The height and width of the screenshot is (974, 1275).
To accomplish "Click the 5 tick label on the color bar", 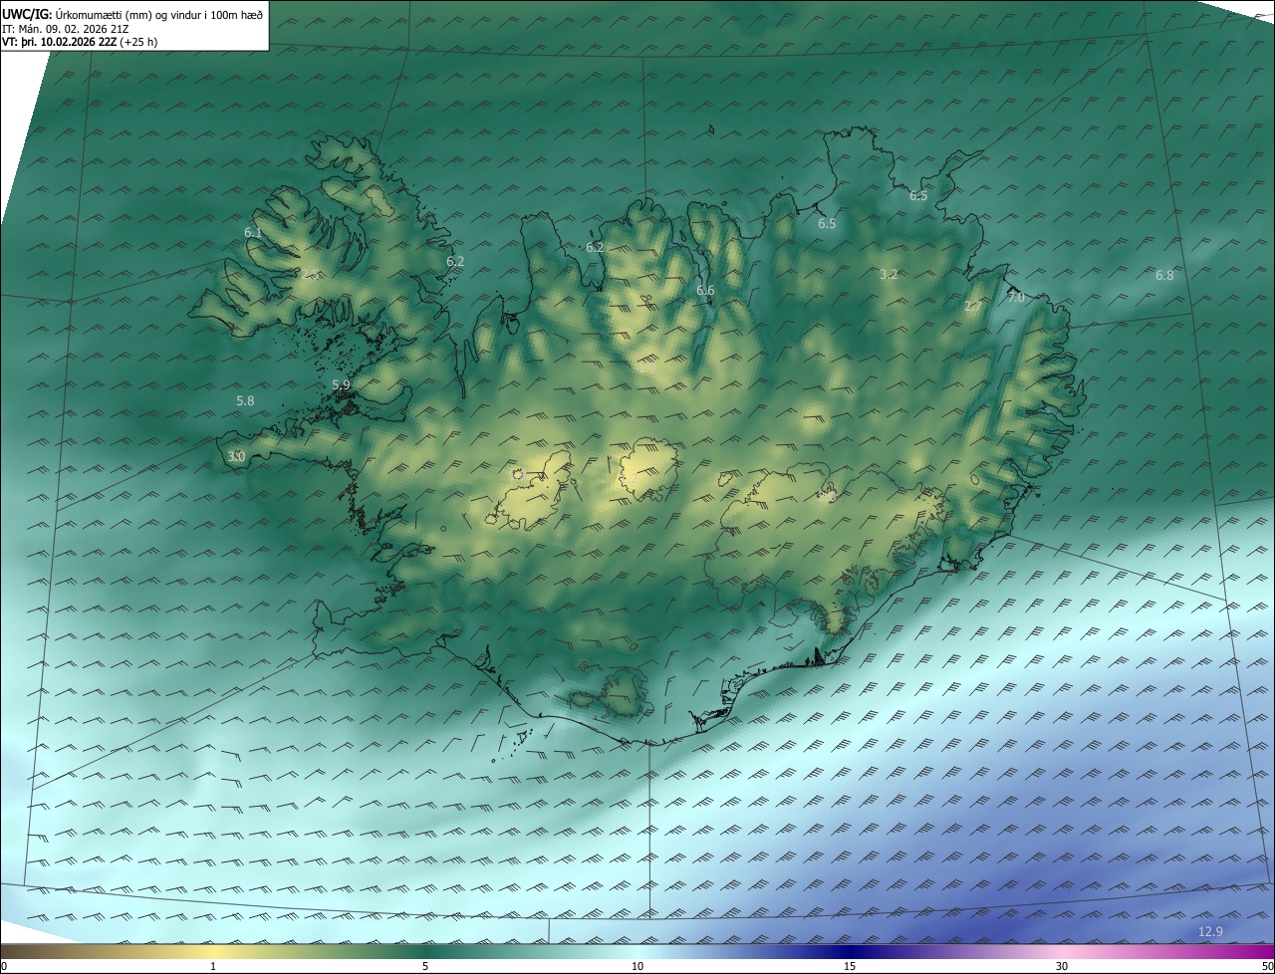I will (425, 966).
